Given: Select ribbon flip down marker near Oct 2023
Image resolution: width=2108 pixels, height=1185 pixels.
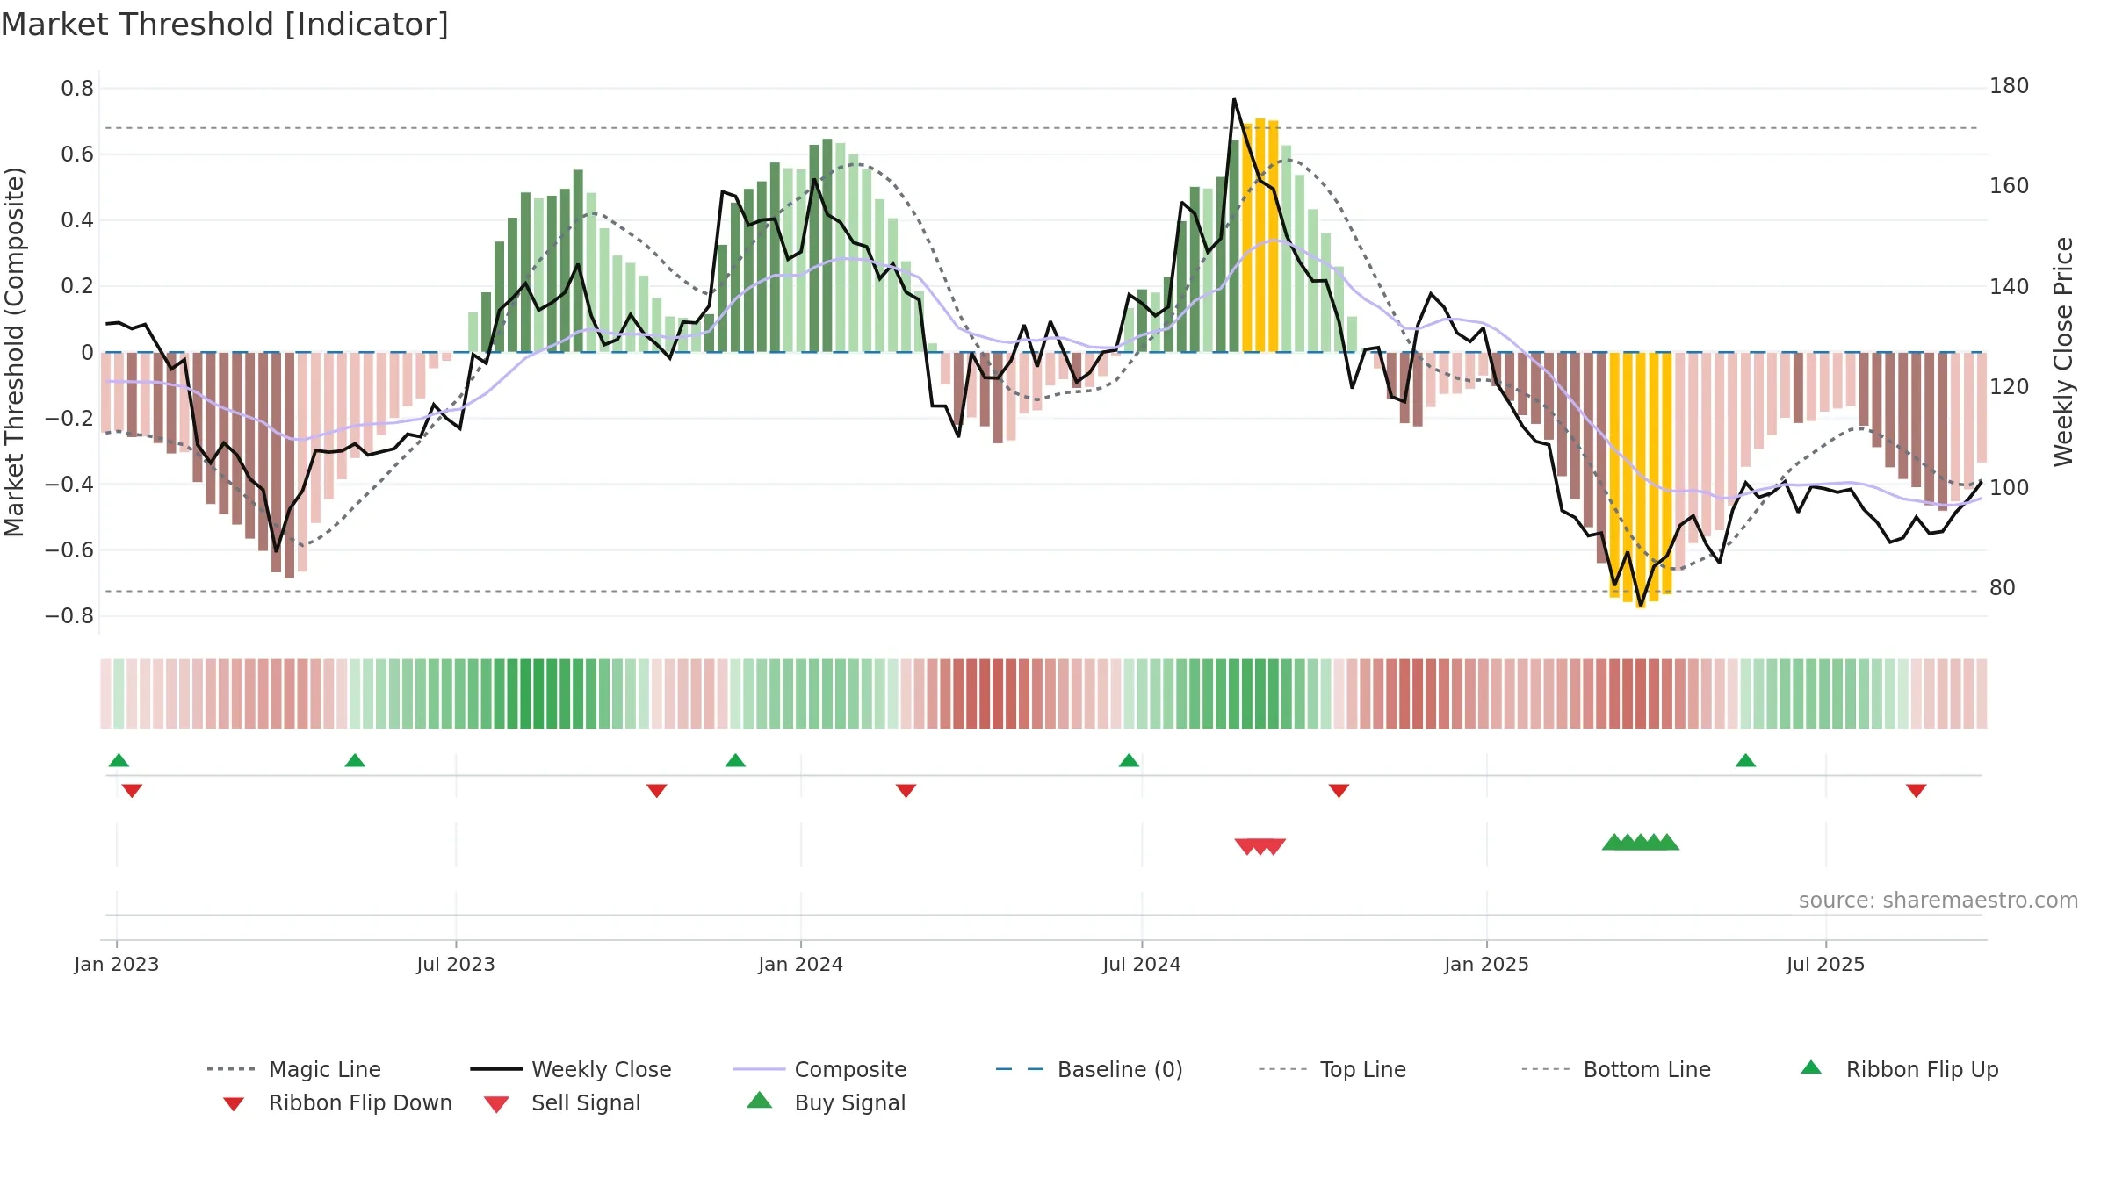Looking at the screenshot, I should pos(656,791).
